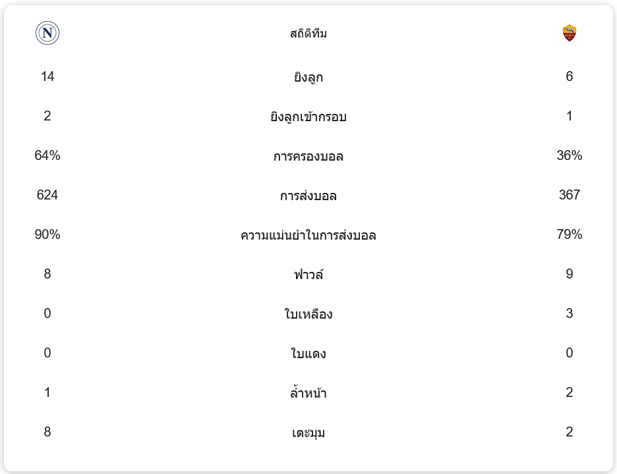The image size is (617, 474).
Task: Select the ฟาวล์ fouls label
Action: tap(308, 275)
